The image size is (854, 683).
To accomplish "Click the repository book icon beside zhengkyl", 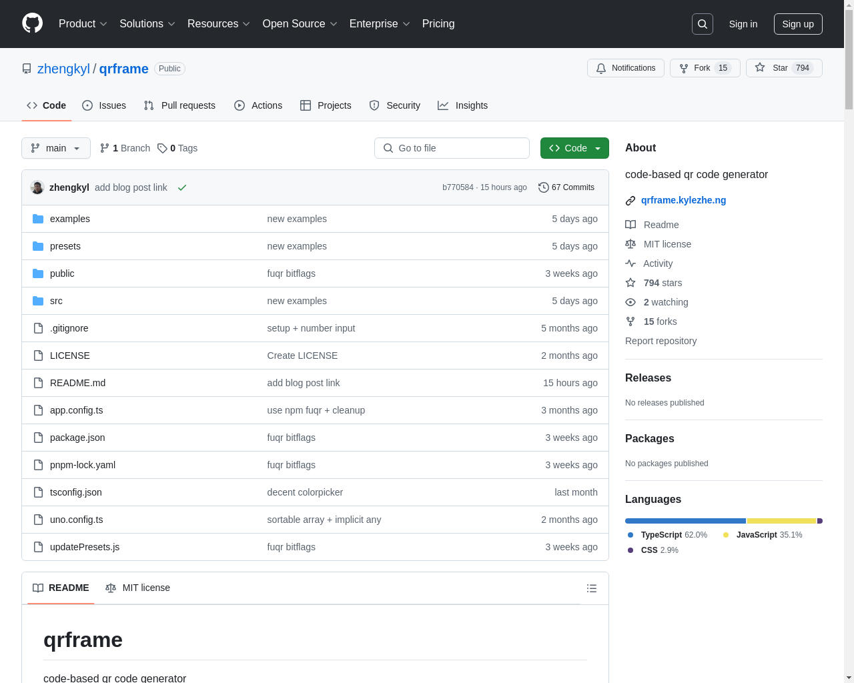I will click(x=27, y=69).
